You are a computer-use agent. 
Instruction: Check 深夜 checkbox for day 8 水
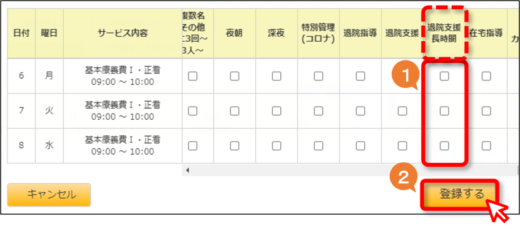[277, 145]
